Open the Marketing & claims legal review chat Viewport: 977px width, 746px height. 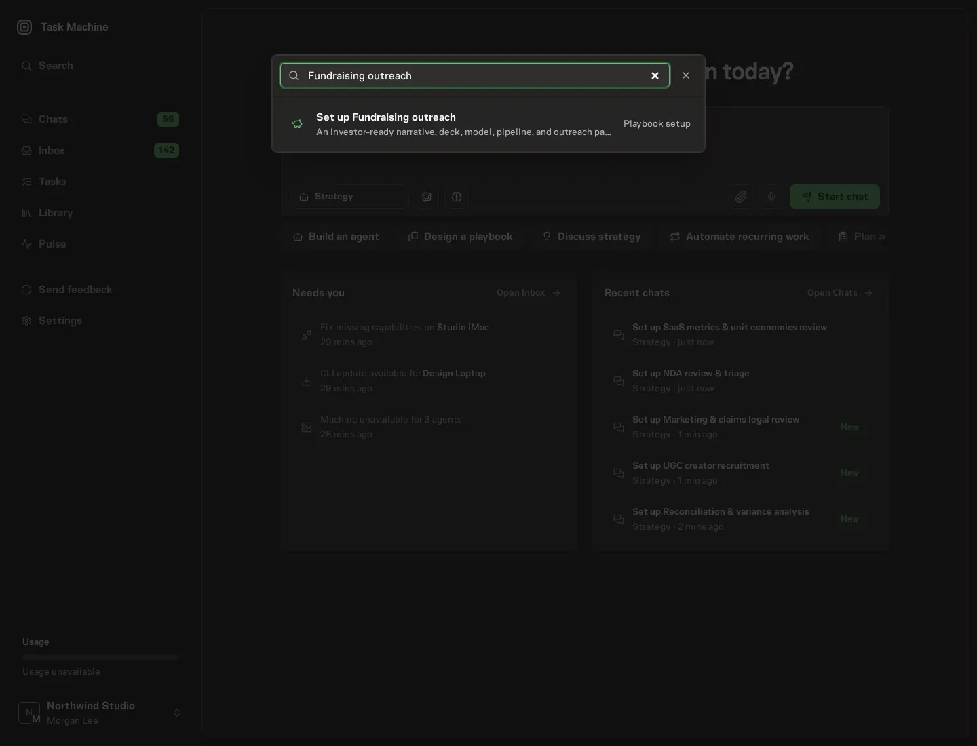click(x=741, y=427)
